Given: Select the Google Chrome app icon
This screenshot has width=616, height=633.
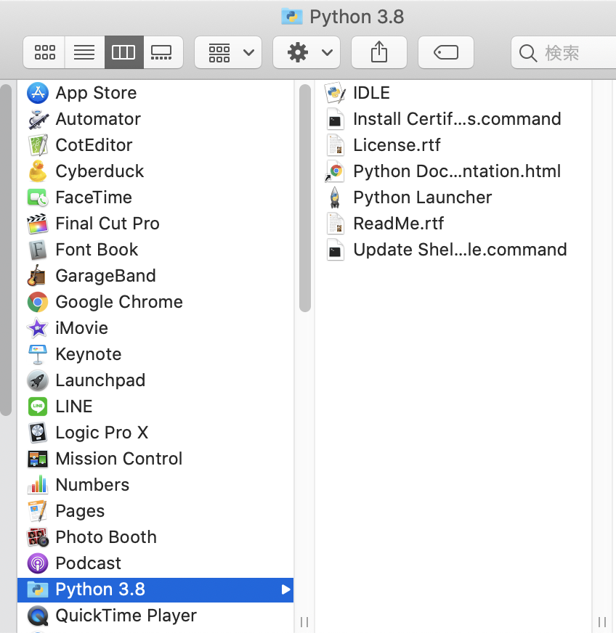Looking at the screenshot, I should pos(38,302).
